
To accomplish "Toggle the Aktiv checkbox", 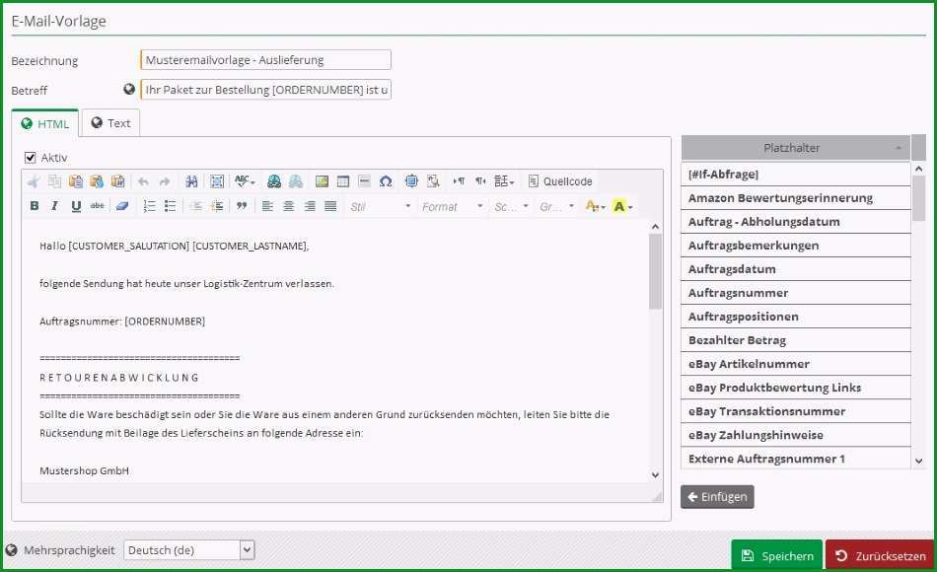I will [x=30, y=157].
